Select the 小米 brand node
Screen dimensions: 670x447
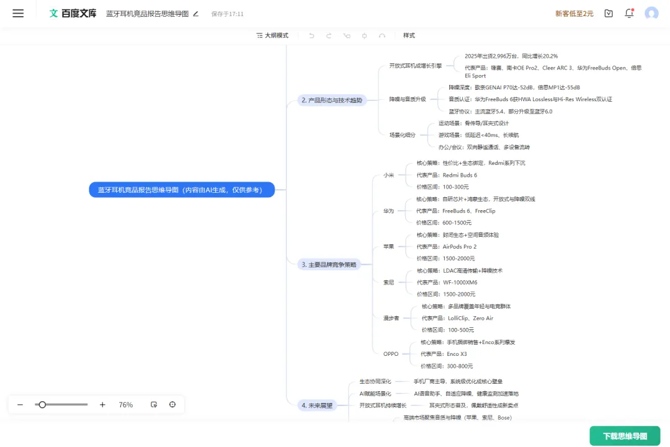tap(388, 175)
